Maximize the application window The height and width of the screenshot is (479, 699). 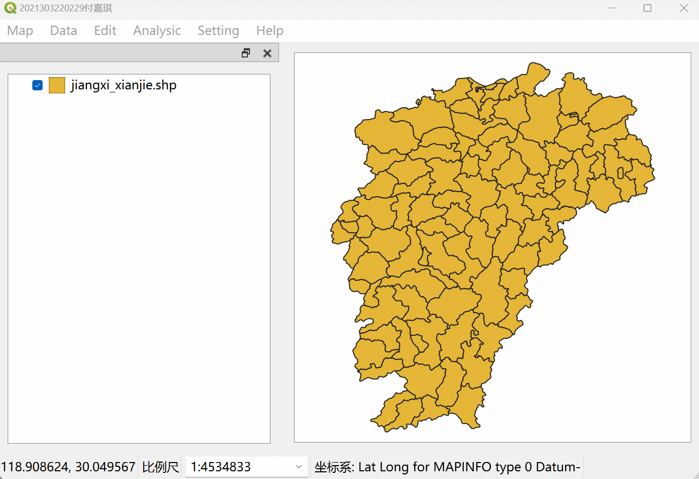(x=648, y=8)
